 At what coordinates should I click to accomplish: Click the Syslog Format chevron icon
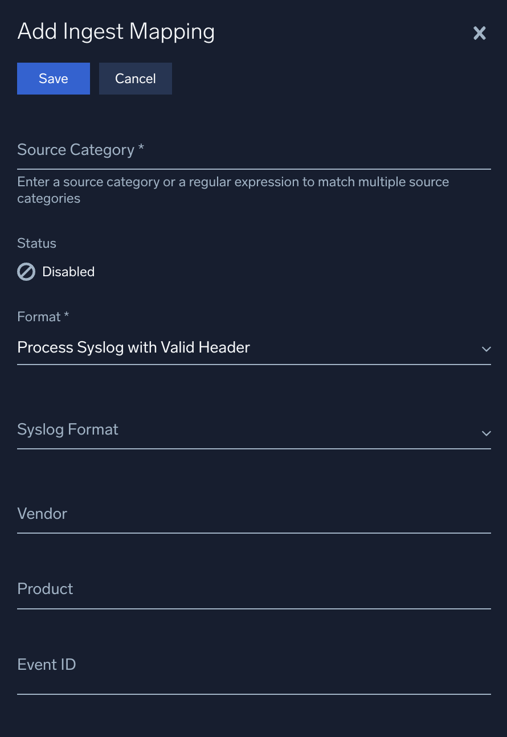(486, 433)
